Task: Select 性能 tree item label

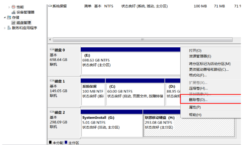Action: (x=20, y=7)
